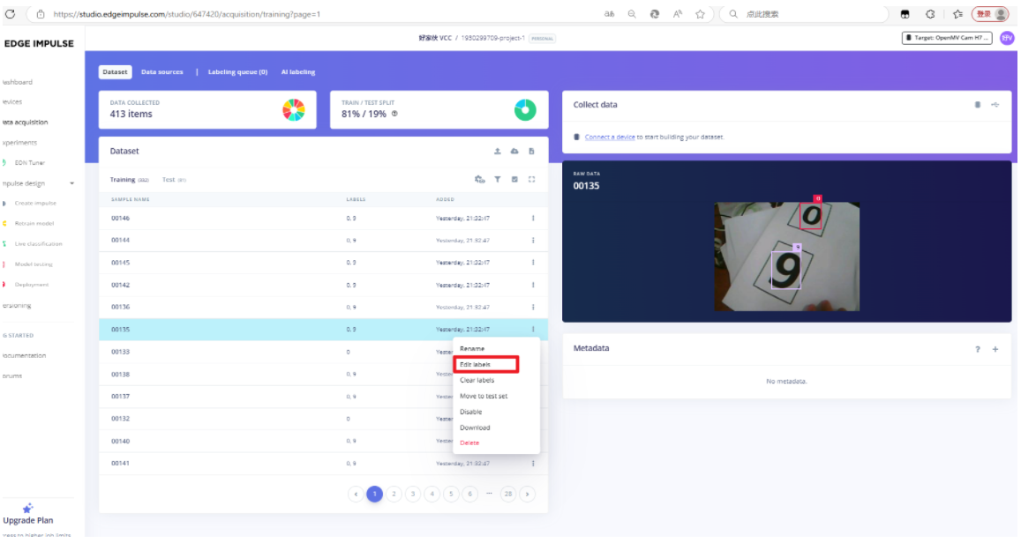Upload data with the Dataset upload arrow icon
This screenshot has width=1021, height=543.
[498, 152]
